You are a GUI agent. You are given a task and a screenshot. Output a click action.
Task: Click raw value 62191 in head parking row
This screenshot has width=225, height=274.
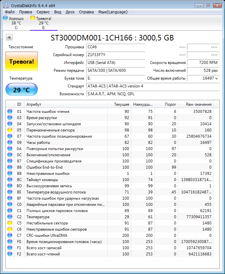[x=206, y=211]
